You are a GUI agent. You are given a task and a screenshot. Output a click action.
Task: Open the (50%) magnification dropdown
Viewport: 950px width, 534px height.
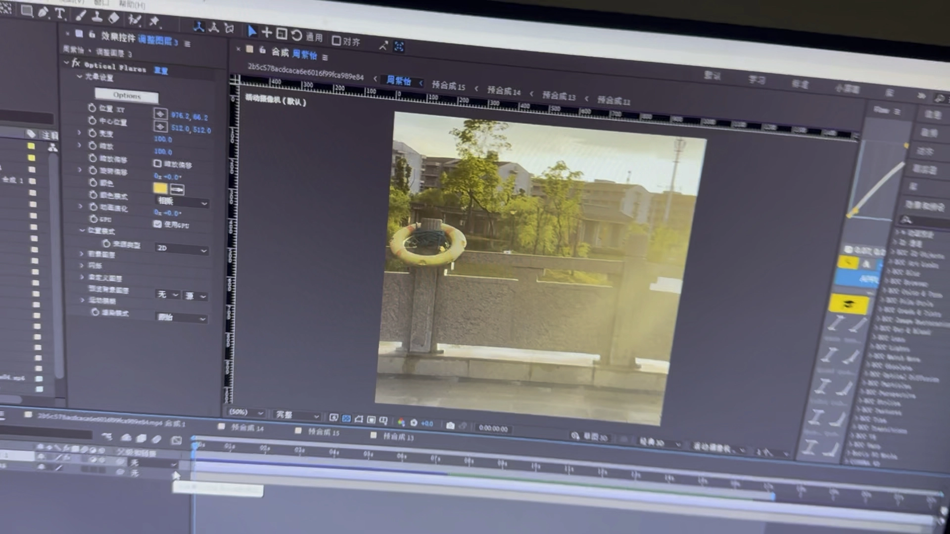coord(246,412)
